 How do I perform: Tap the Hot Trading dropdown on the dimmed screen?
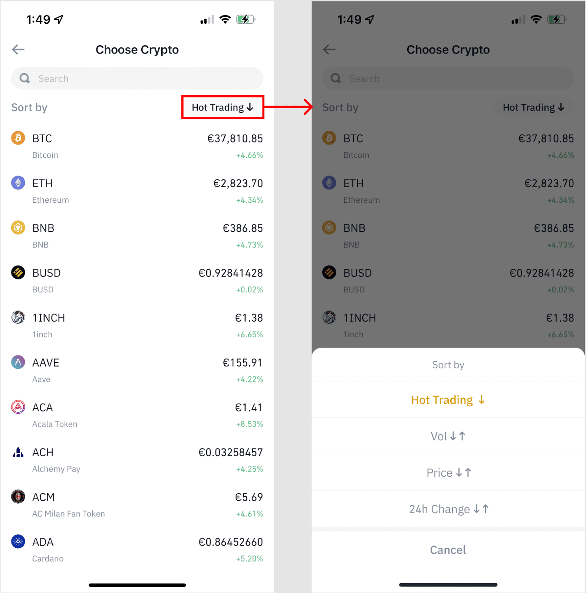coord(533,107)
